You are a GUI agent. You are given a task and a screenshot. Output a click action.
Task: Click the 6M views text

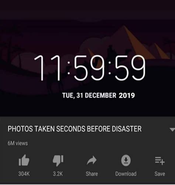[x=18, y=143]
